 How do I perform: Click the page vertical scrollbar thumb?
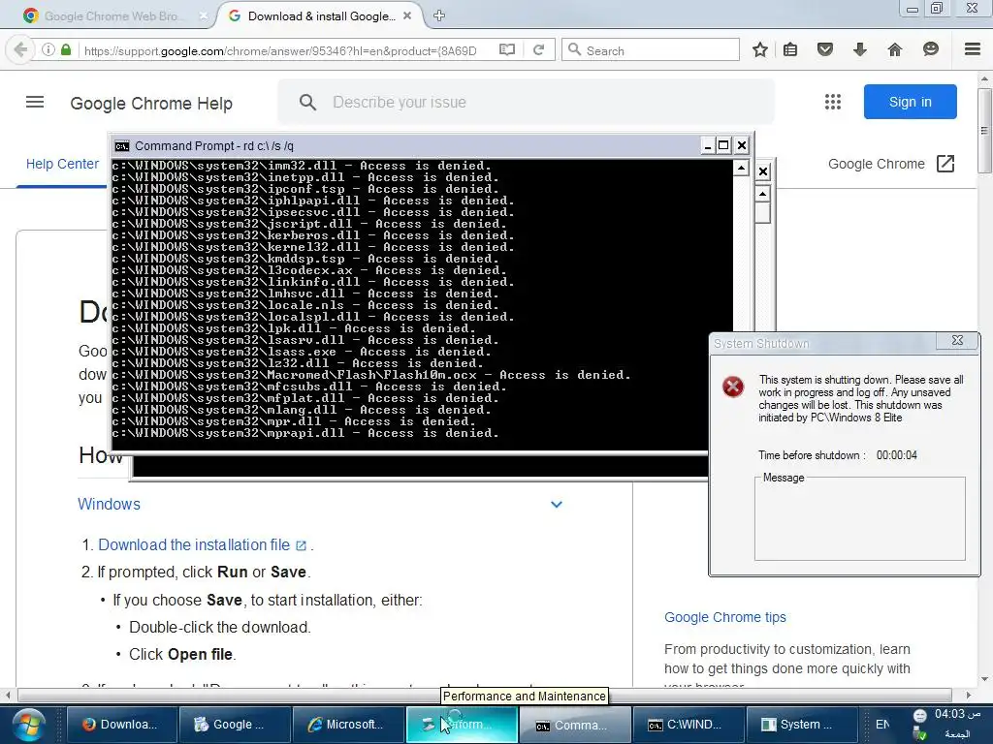pos(984,130)
